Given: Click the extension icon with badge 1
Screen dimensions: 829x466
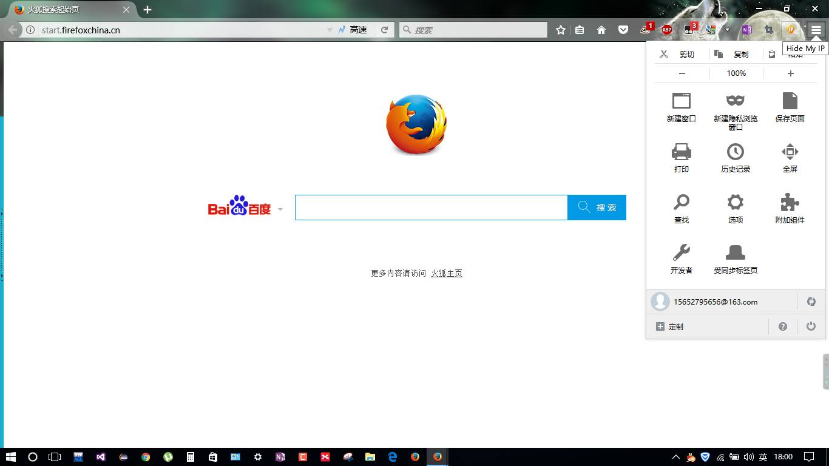Looking at the screenshot, I should [x=647, y=29].
